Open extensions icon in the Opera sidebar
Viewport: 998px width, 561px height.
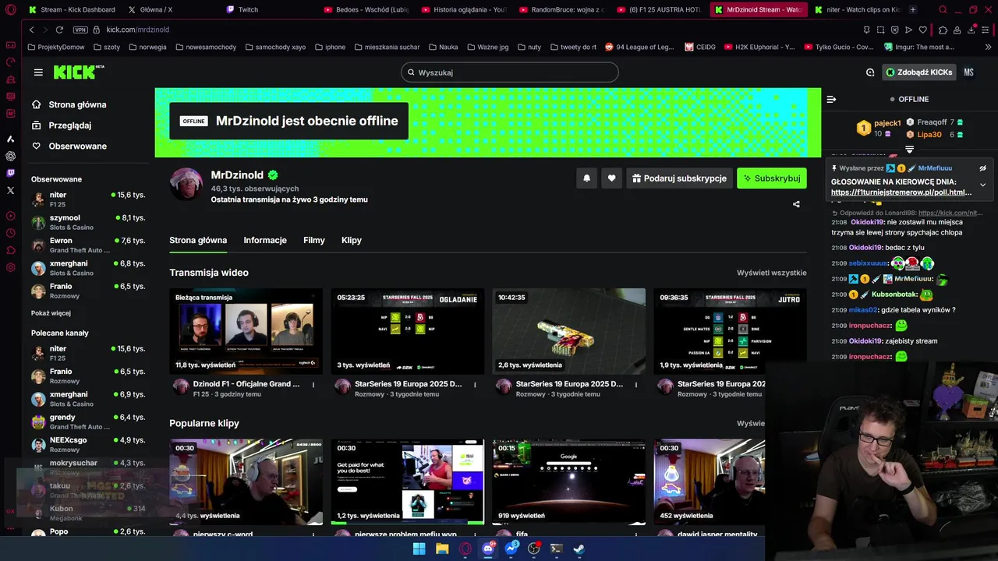pyautogui.click(x=10, y=250)
